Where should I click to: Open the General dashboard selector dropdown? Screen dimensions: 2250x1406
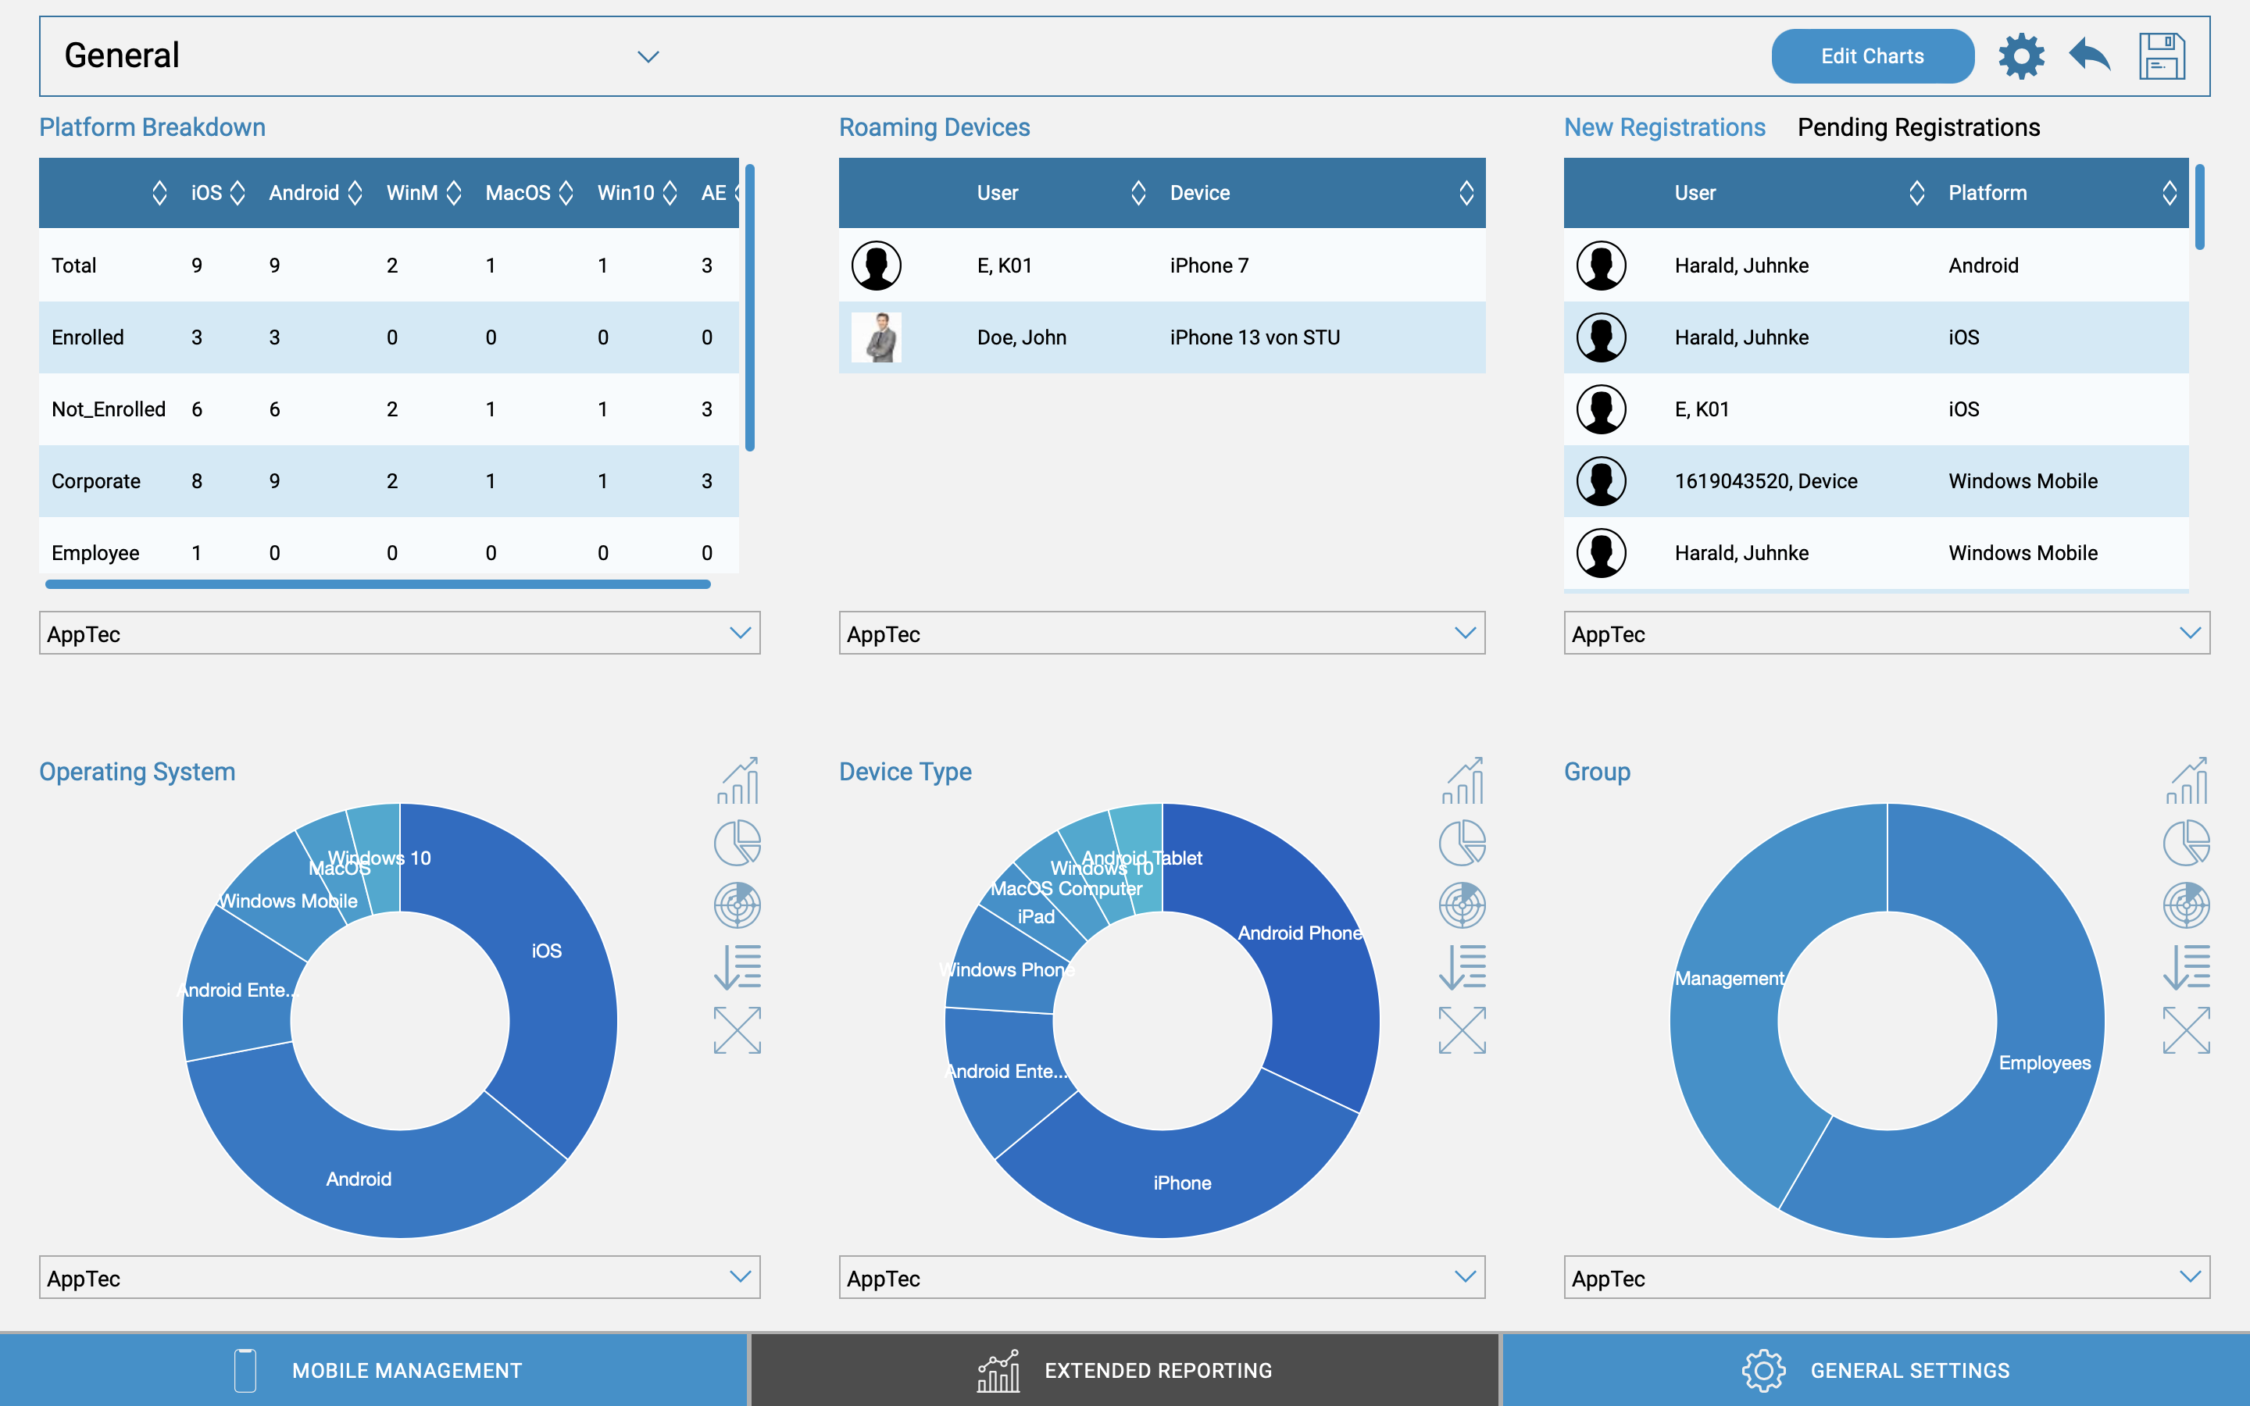click(x=649, y=55)
